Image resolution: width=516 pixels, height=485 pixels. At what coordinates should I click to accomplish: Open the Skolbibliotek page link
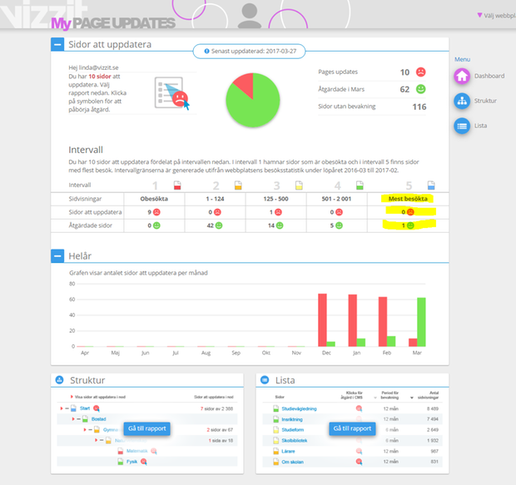click(294, 441)
